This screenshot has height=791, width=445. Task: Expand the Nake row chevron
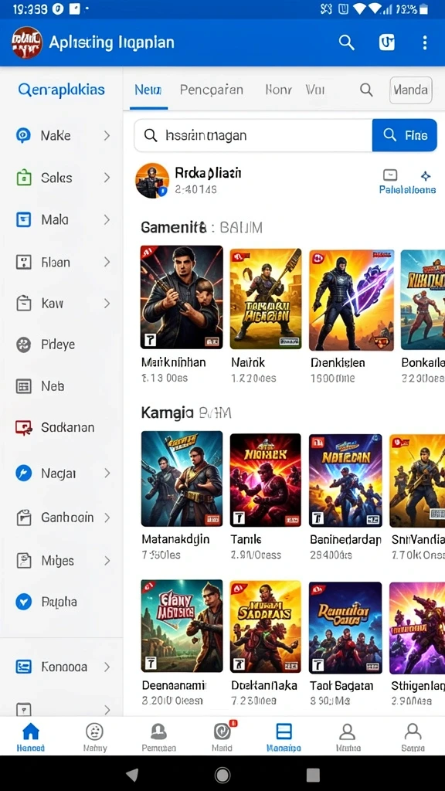pyautogui.click(x=107, y=135)
